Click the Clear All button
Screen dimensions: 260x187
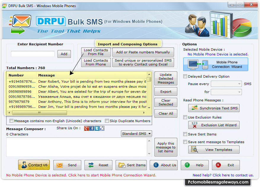[166, 114]
